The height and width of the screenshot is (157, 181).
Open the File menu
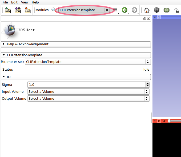tap(5, 2)
